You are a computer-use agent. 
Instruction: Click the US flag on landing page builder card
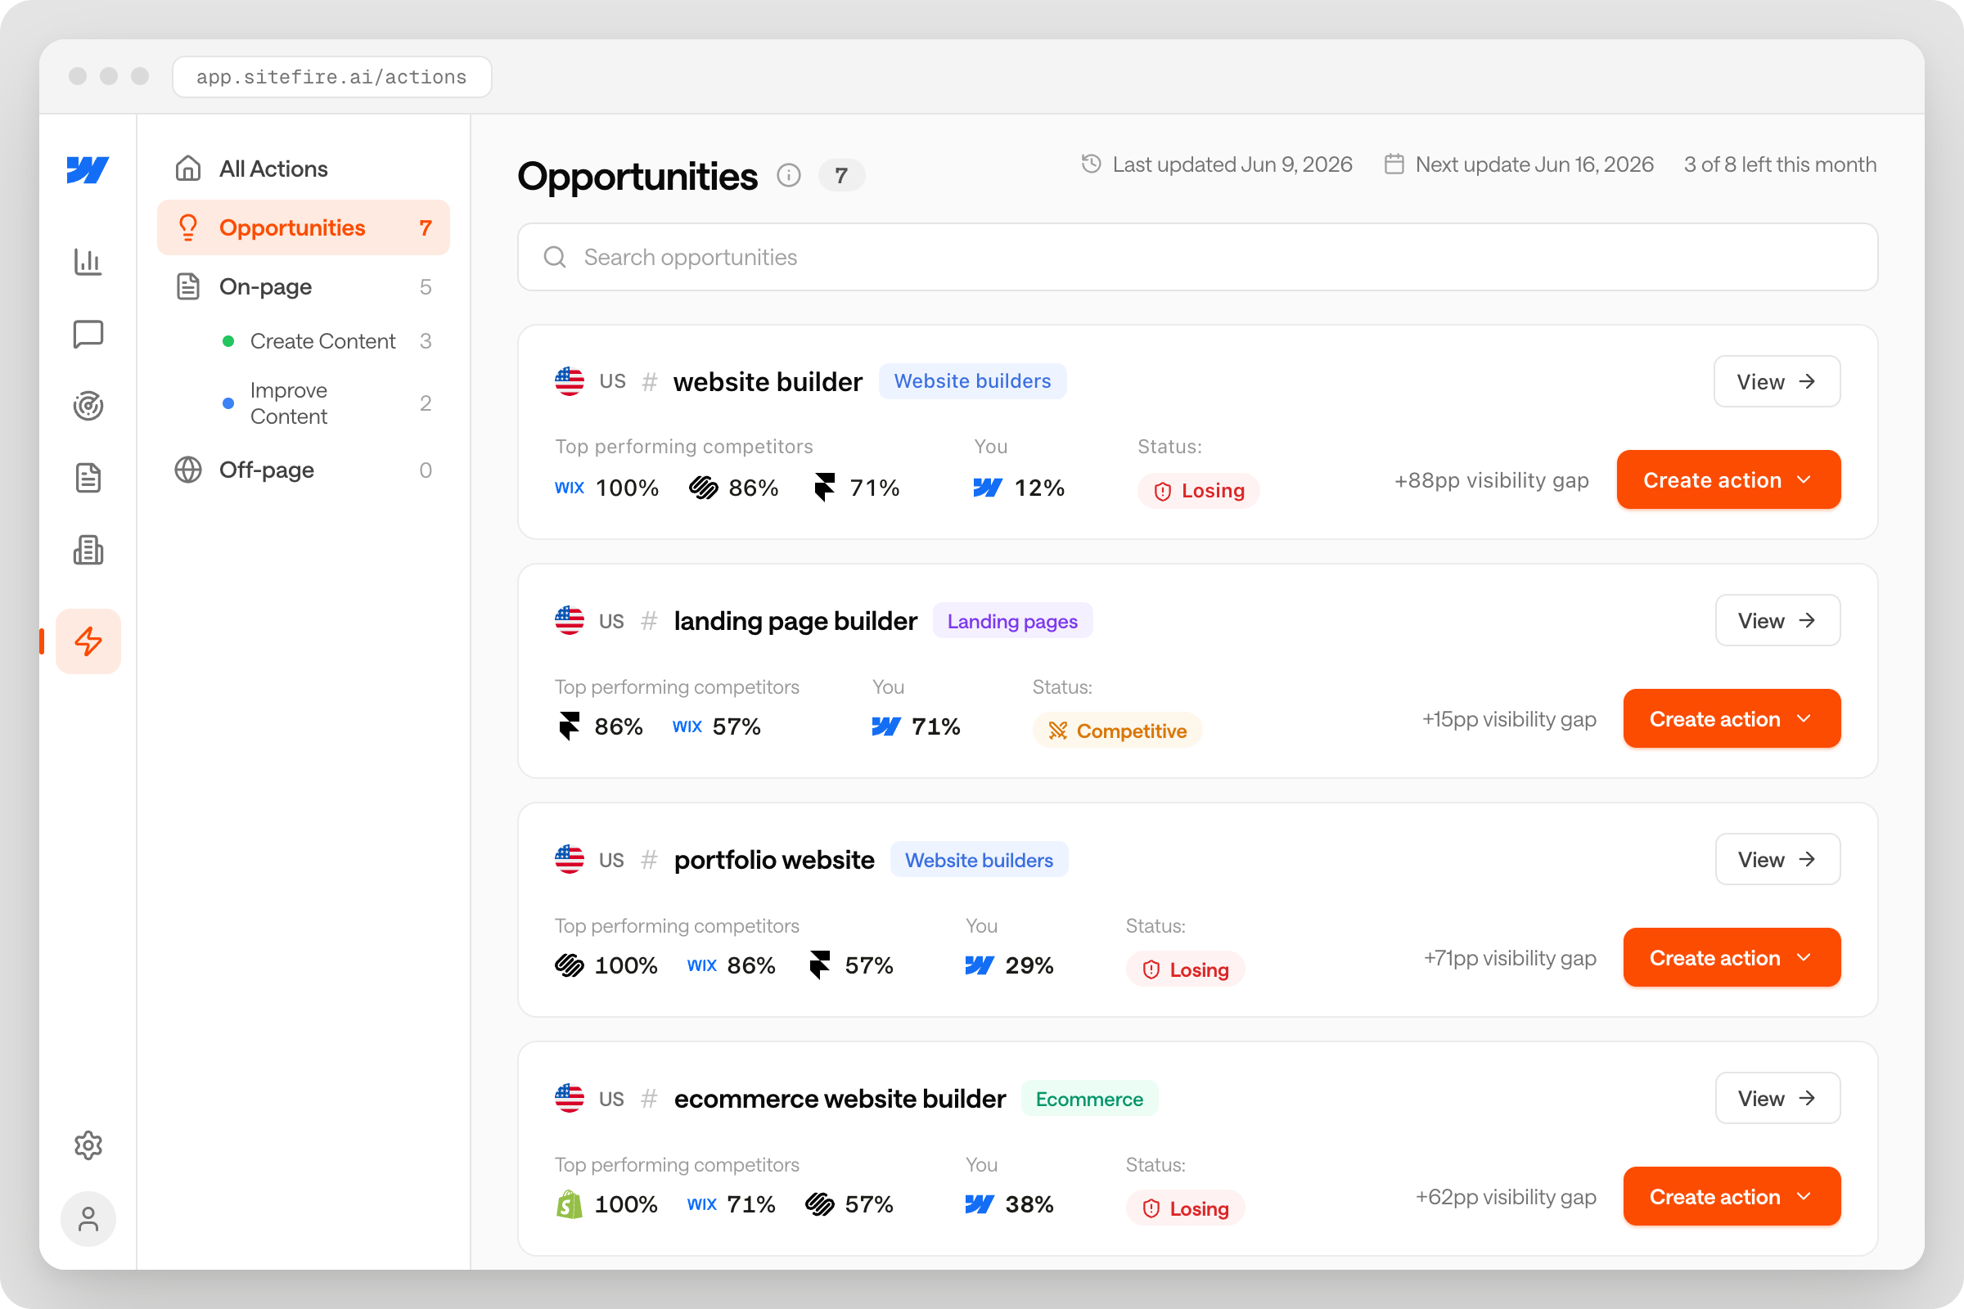pyautogui.click(x=570, y=620)
